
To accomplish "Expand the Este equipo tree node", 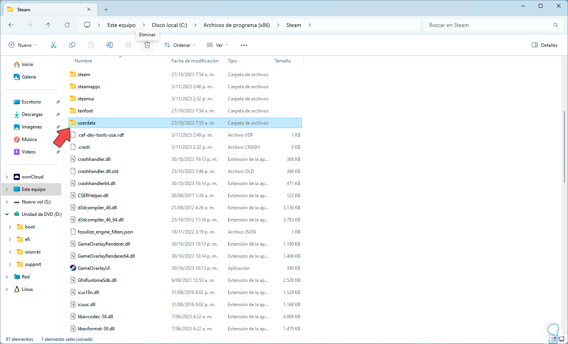I will (x=7, y=189).
